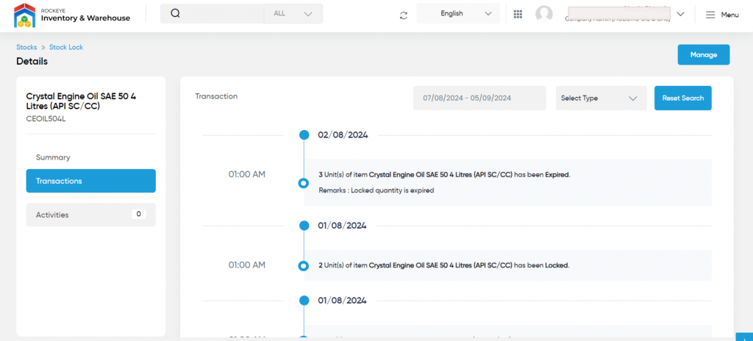Click the Manage button
This screenshot has width=753, height=341.
click(704, 55)
